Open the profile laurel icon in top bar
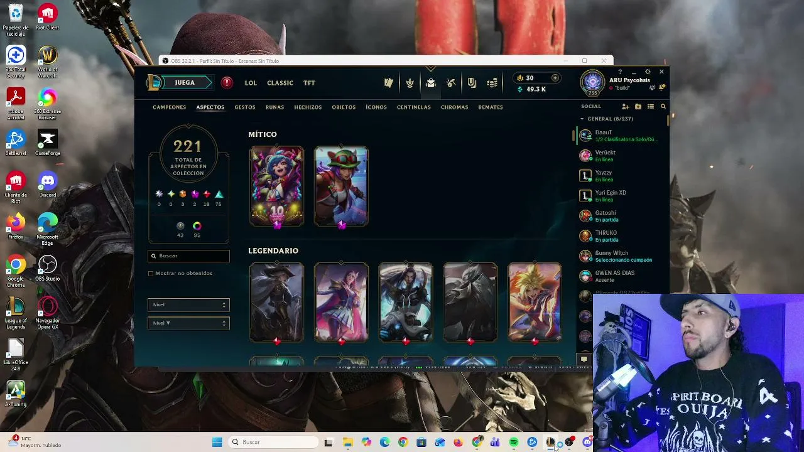This screenshot has height=452, width=804. tap(410, 82)
